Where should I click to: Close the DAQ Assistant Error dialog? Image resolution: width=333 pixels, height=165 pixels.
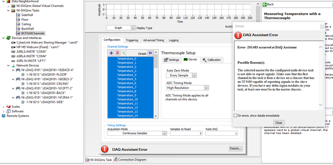(279, 123)
